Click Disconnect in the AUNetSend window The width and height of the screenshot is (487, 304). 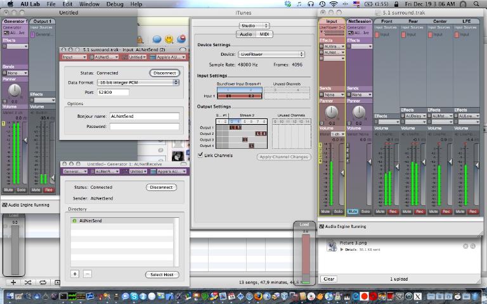click(x=164, y=73)
